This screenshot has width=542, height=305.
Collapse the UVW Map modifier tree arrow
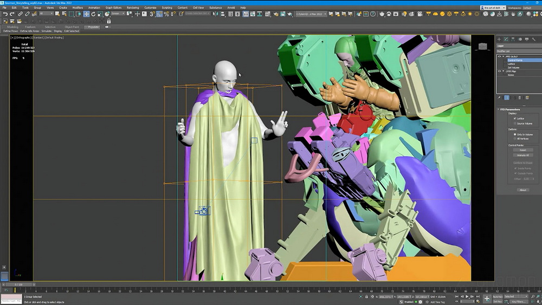pyautogui.click(x=503, y=71)
